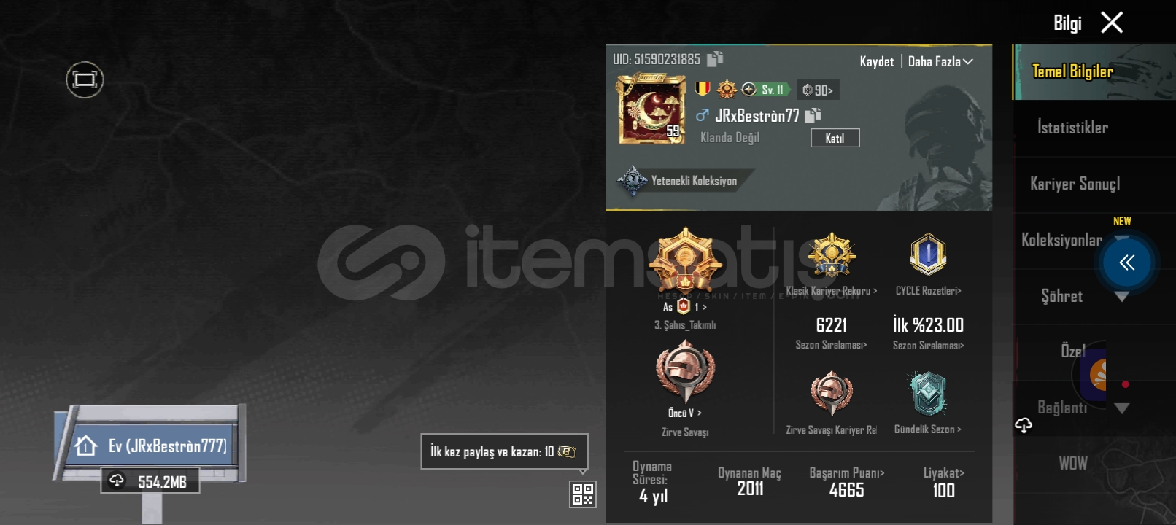
Task: Toggle the fullscreen frame icon
Action: tap(85, 79)
